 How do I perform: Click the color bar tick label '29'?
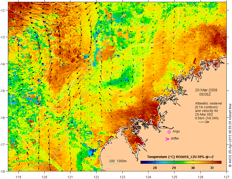click(174, 168)
